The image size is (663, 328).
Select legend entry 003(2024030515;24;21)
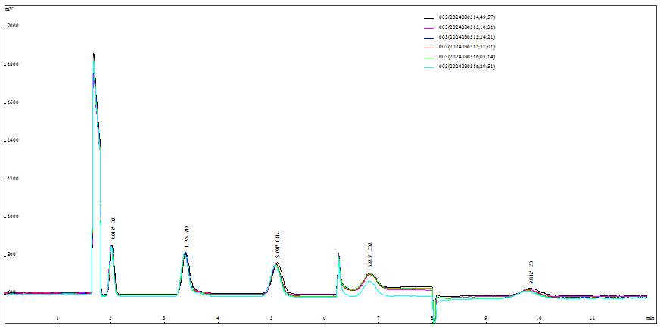coord(467,36)
